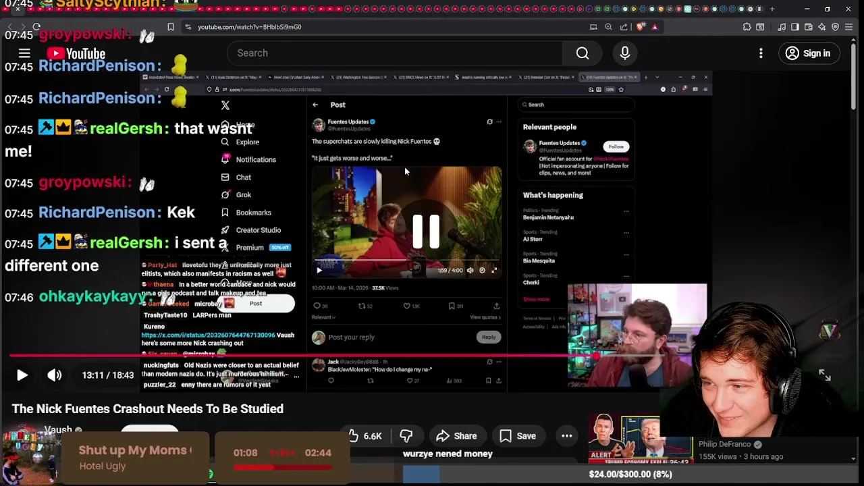Click Show more under What's happening
864x486 pixels.
click(x=536, y=299)
